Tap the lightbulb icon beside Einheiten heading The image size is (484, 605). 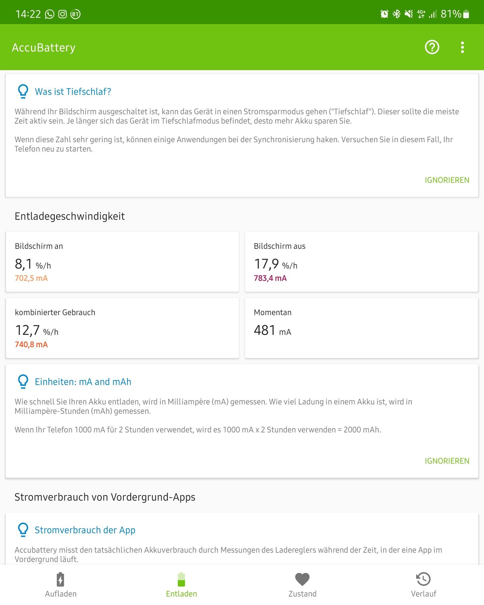point(23,381)
